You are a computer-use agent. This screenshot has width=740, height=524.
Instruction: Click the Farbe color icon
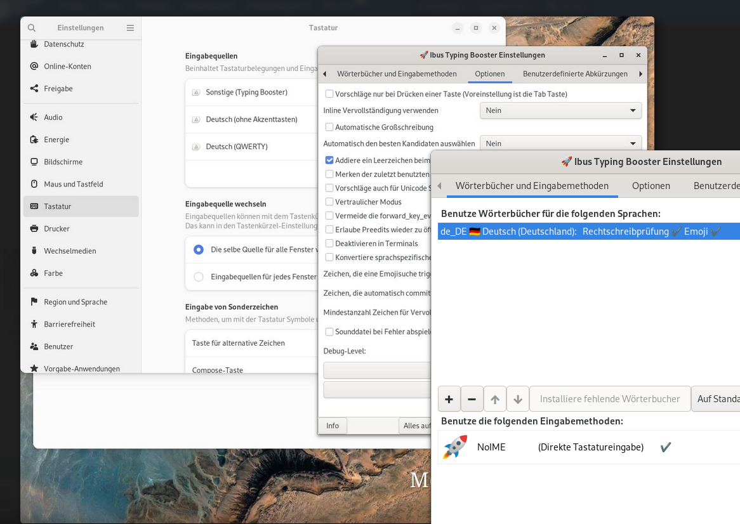[34, 273]
